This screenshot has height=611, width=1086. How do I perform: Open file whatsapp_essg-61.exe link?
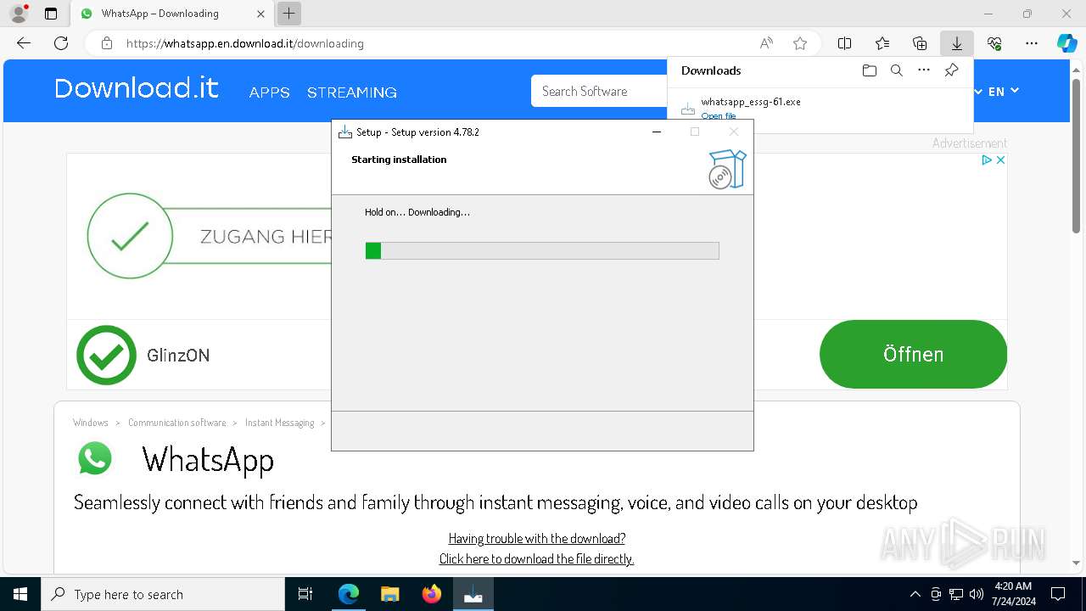coord(719,116)
